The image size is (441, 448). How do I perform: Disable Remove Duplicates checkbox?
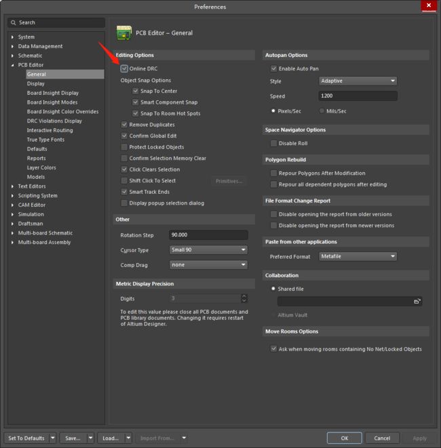124,125
